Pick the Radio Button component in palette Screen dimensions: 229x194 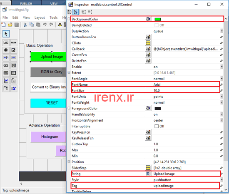point(6,50)
